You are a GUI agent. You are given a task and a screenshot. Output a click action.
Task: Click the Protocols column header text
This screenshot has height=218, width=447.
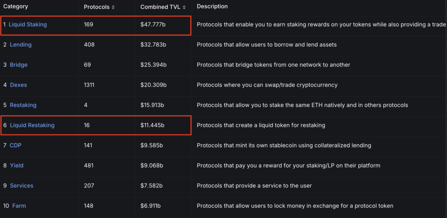(x=96, y=7)
